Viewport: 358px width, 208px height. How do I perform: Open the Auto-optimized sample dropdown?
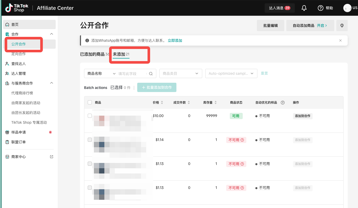(x=231, y=73)
